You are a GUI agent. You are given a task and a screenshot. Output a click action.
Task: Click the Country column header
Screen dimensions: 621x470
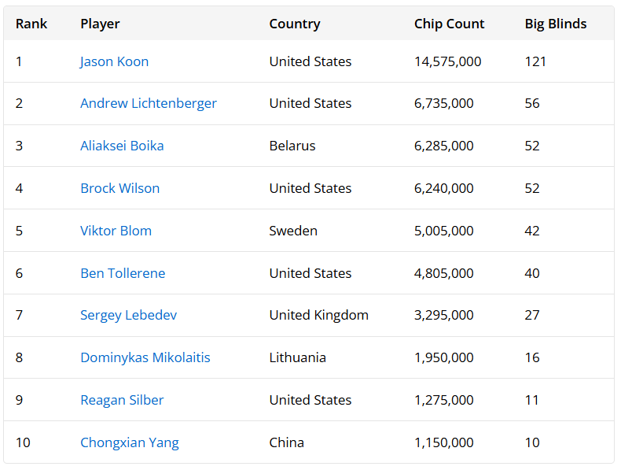(295, 24)
